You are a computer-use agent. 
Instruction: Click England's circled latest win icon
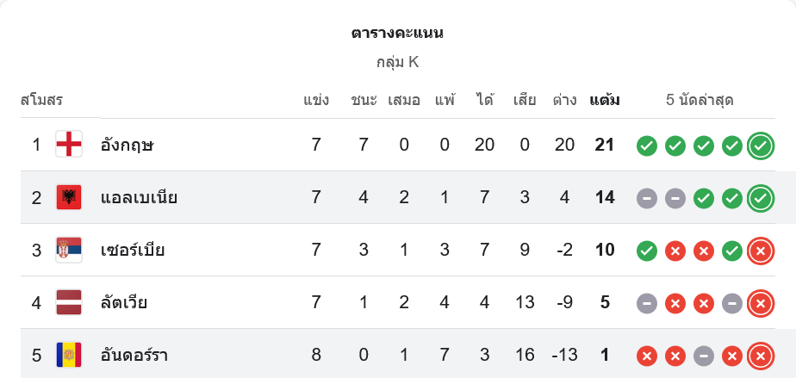tap(760, 146)
